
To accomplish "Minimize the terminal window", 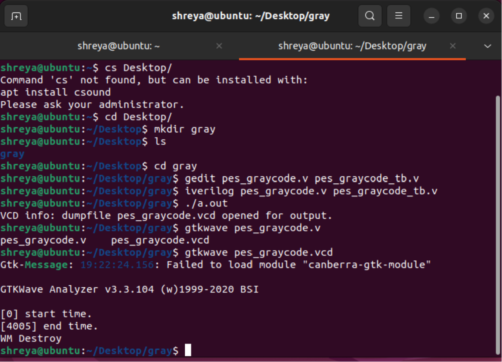I will [x=432, y=16].
